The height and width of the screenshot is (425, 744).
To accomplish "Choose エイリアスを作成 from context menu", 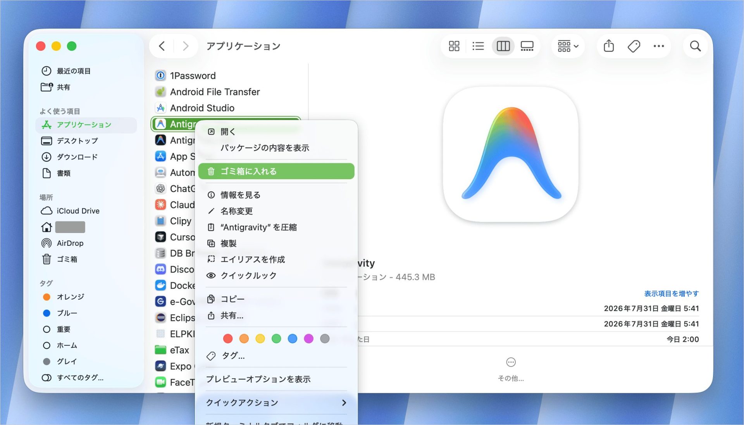I will click(276, 259).
